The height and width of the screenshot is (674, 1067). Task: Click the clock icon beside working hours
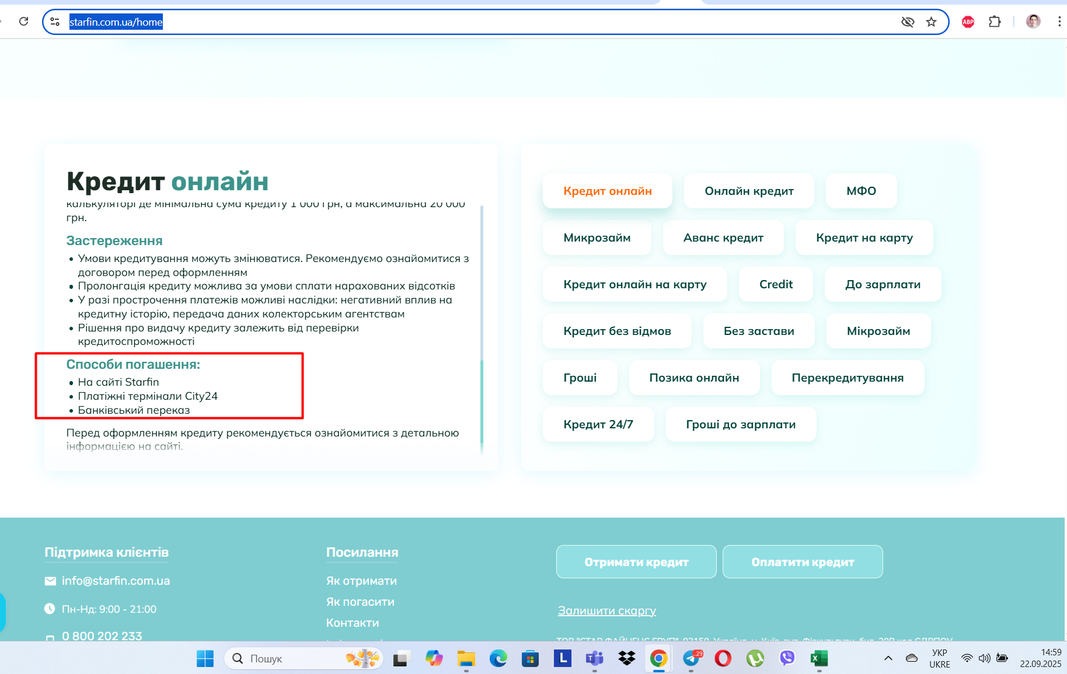50,609
